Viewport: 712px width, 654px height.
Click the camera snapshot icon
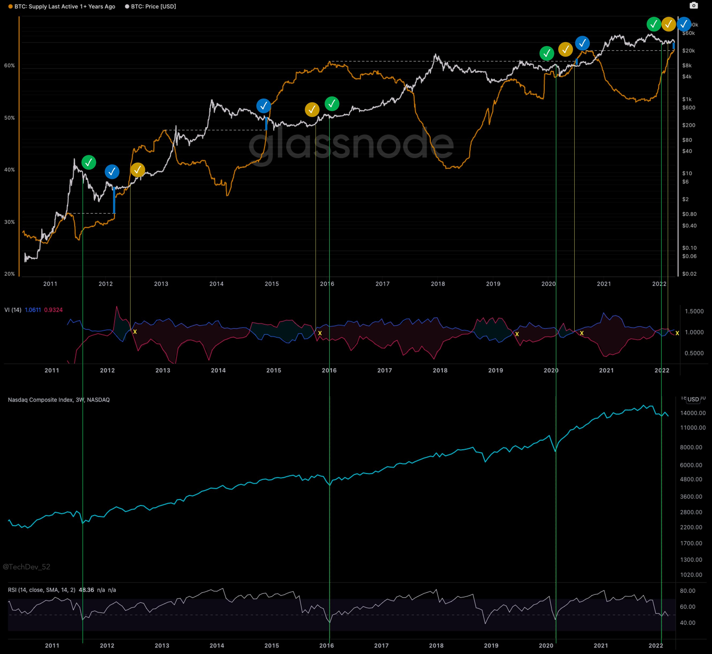click(x=694, y=5)
